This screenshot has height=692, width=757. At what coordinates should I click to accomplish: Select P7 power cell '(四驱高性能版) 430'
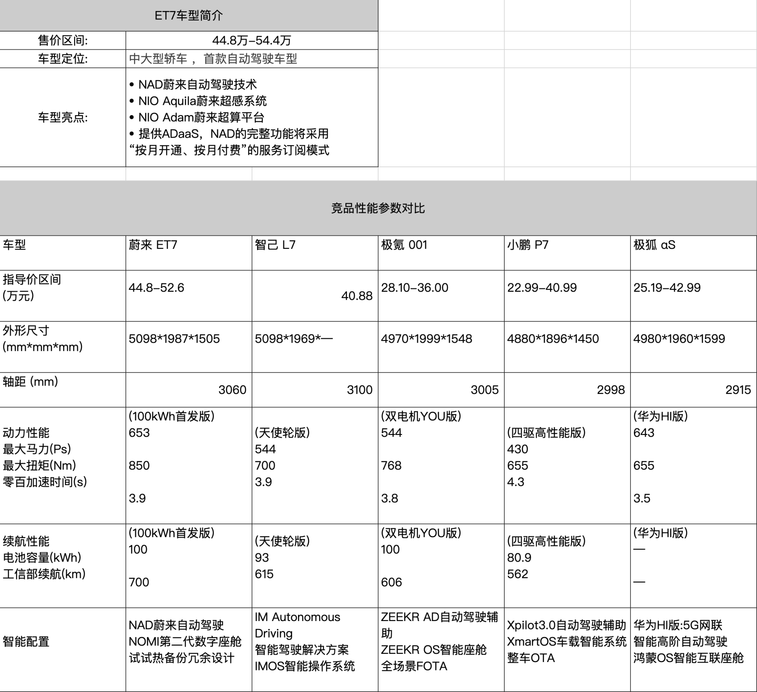pos(567,465)
